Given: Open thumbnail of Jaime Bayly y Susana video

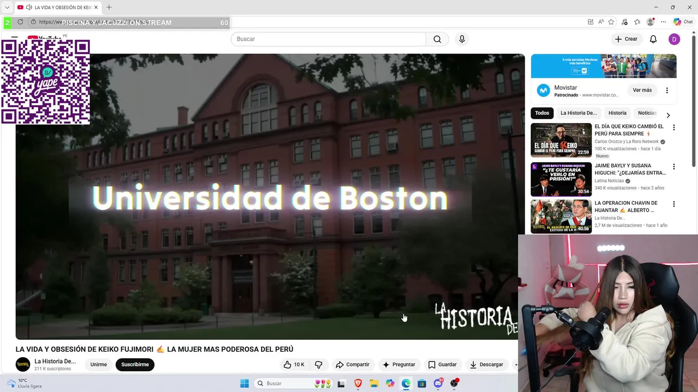Looking at the screenshot, I should tap(561, 179).
